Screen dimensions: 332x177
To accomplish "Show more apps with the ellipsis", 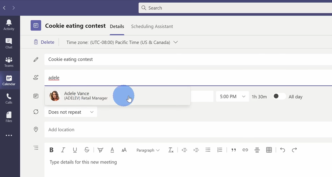I will pyautogui.click(x=9, y=135).
